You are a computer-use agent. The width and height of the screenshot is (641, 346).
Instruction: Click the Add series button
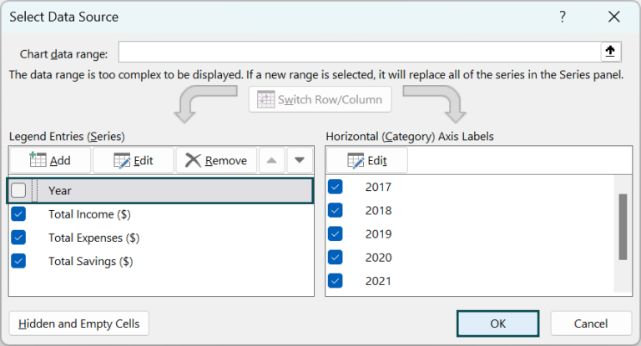49,160
